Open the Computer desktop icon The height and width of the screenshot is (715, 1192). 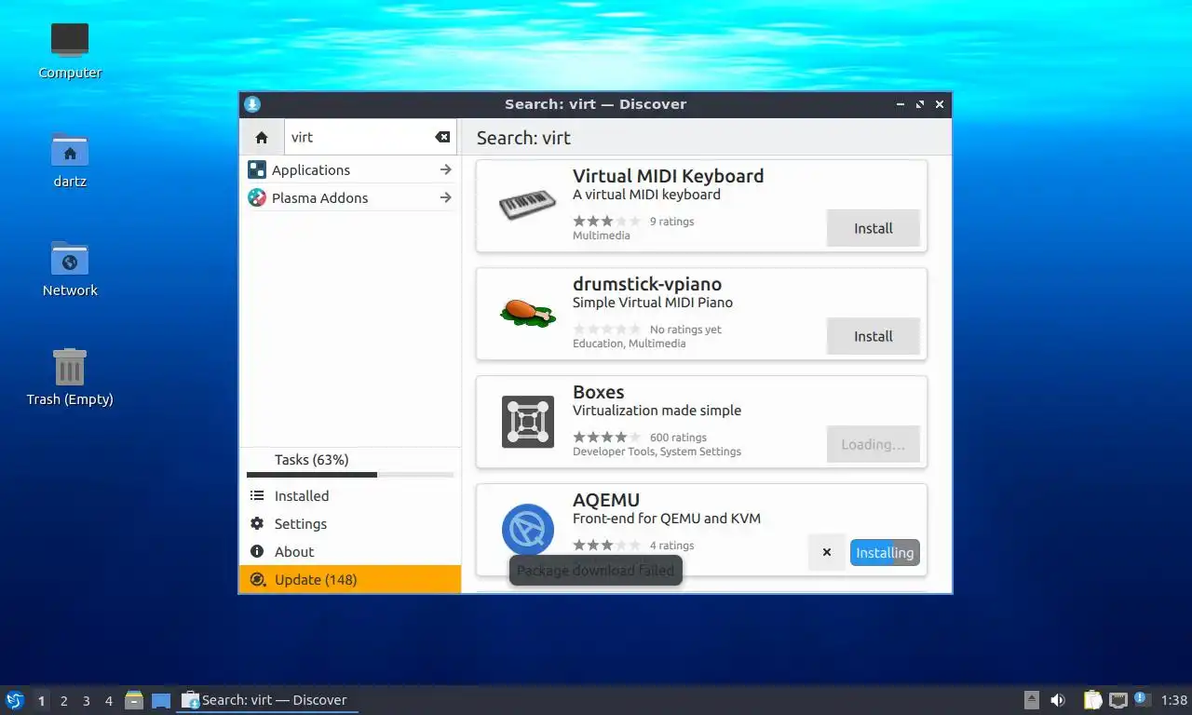(x=70, y=50)
